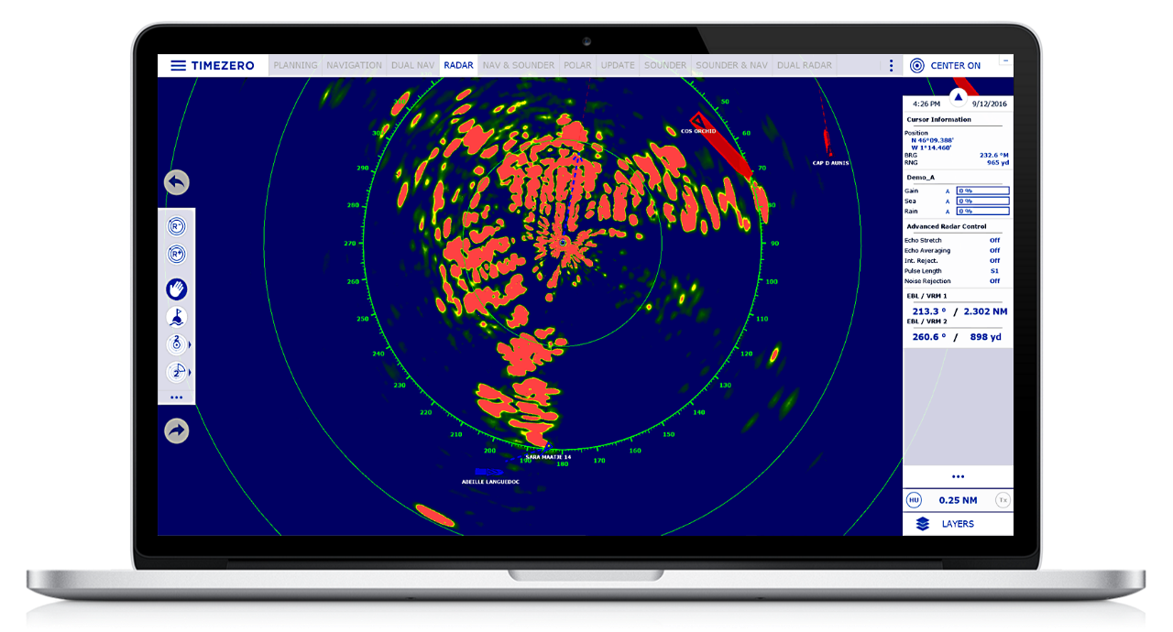Image resolution: width=1173 pixels, height=632 pixels.
Task: Toggle radar transmit Tx button
Action: coord(1003,500)
